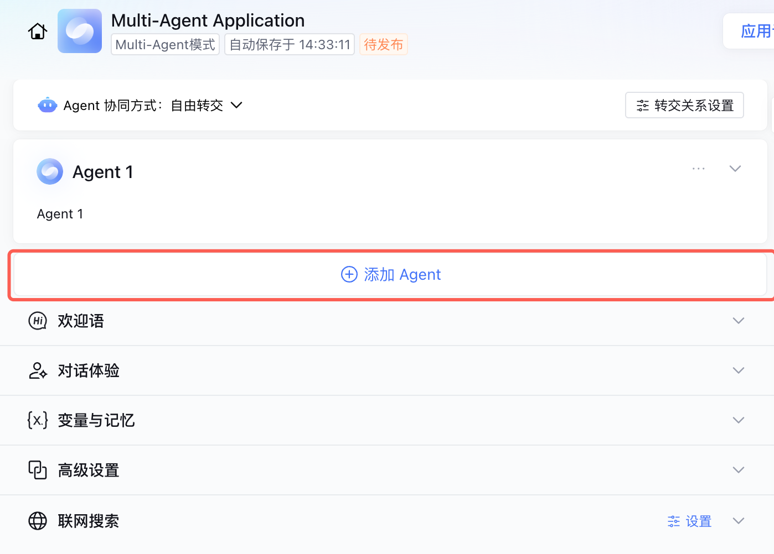Click the 转交关系设置 button
Image resolution: width=774 pixels, height=554 pixels.
pos(684,105)
